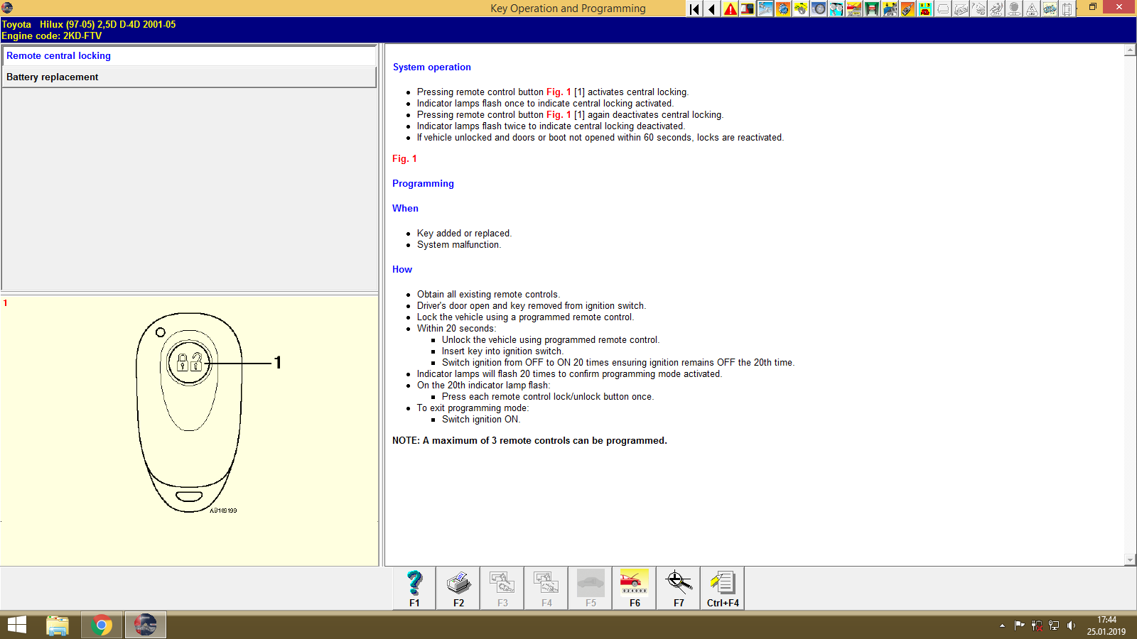Viewport: 1137px width, 639px height.
Task: Open Chrome from the taskbar
Action: [102, 625]
